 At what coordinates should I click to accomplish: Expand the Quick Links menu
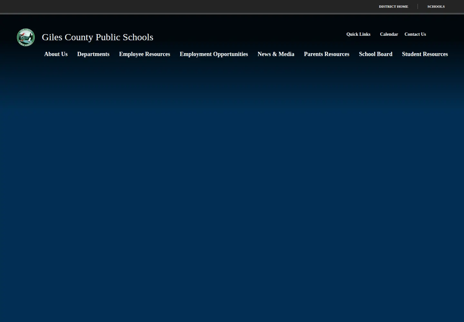358,34
